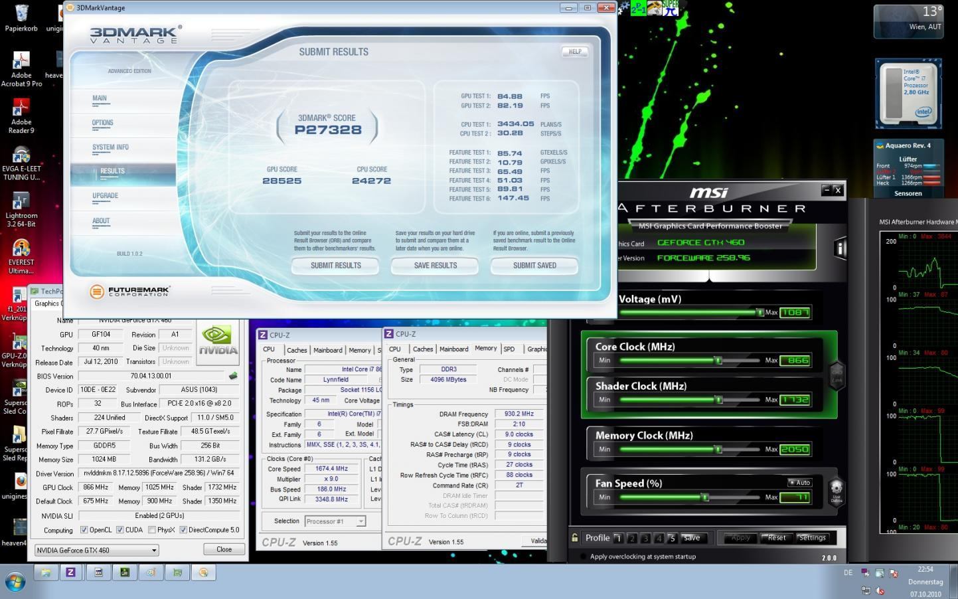
Task: Open Adobe Reader 9 desktop shortcut
Action: (x=21, y=116)
